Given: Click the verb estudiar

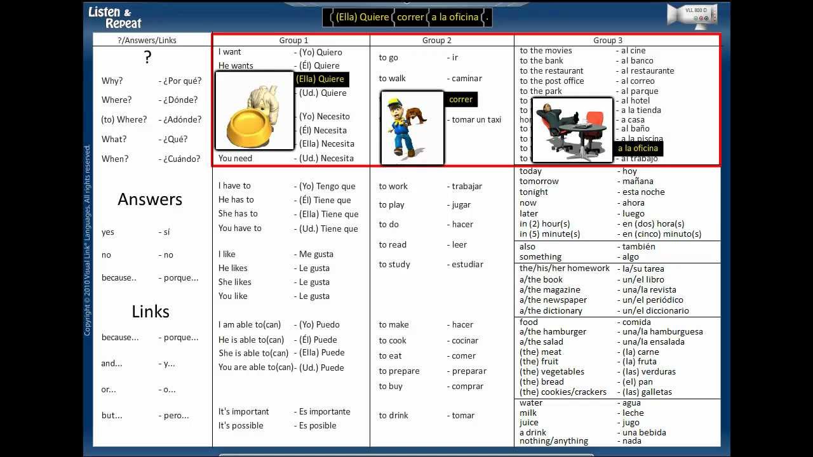Looking at the screenshot, I should [467, 265].
